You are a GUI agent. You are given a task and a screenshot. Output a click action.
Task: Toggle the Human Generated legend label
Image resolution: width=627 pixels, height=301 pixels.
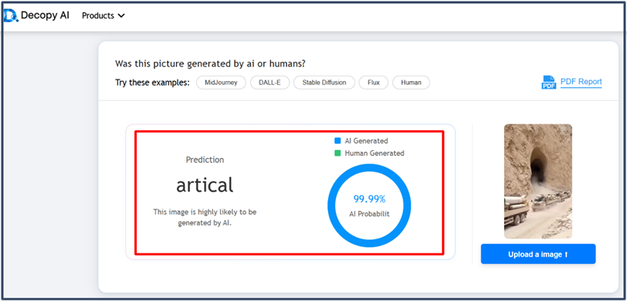(x=375, y=153)
